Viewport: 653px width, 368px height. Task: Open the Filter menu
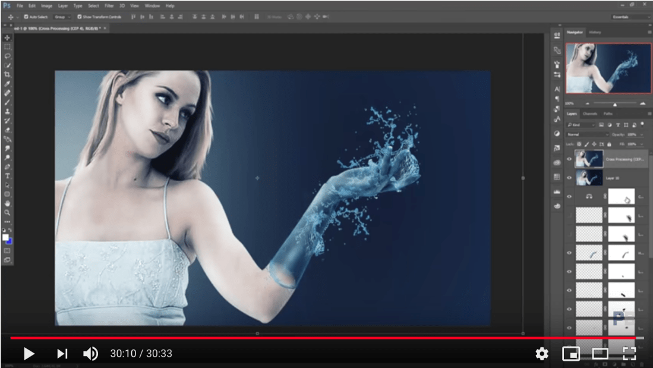click(109, 5)
